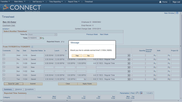This screenshot has height=102, width=182.
Task: Click the green refresh icon beside the date
Action: coord(43,38)
